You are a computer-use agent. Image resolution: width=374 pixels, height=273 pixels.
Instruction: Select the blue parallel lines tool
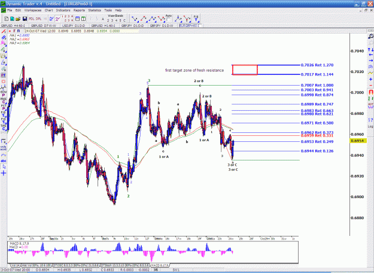click(x=4, y=37)
